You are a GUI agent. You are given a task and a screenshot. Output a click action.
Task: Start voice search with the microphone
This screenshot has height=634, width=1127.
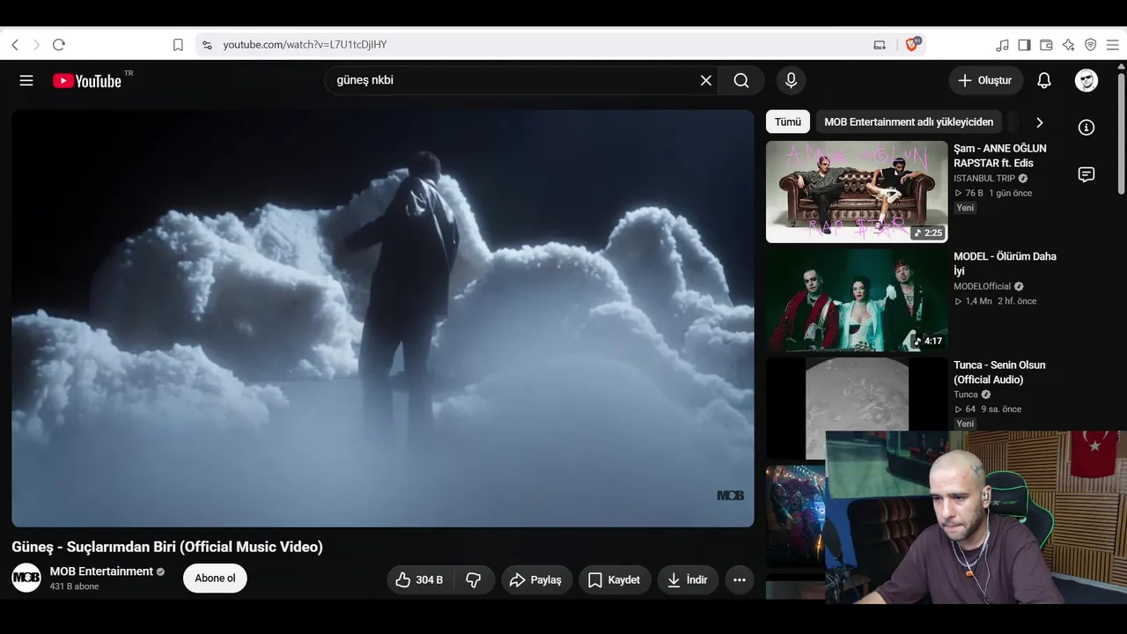coord(791,80)
